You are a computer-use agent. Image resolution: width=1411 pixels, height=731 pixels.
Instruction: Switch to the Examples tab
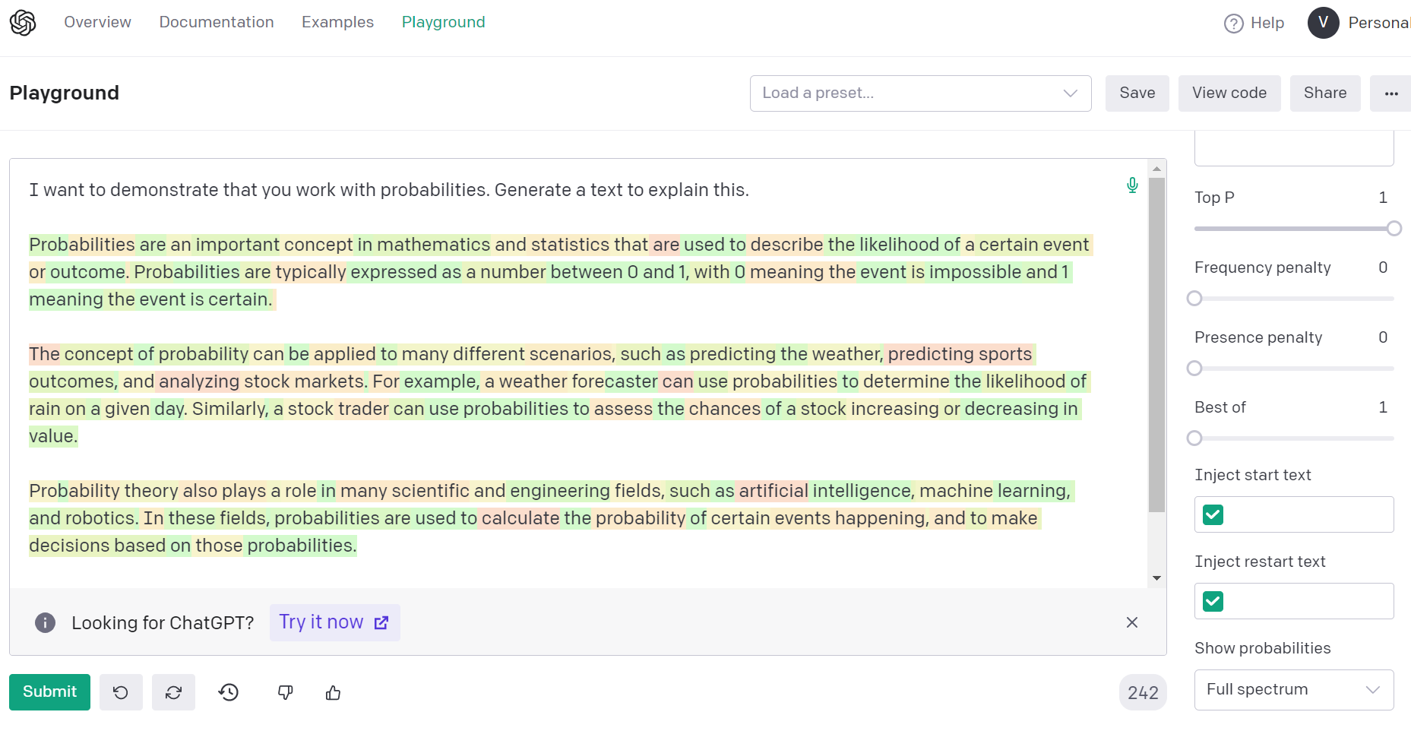click(x=337, y=22)
